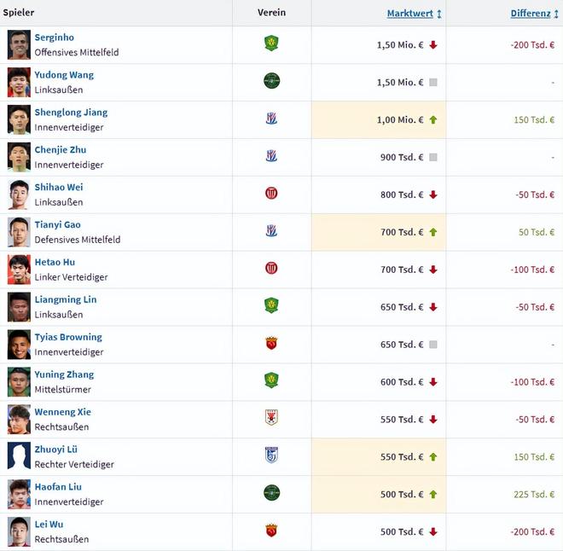Click Zhuoyi Lü's placeholder silhouette photo
This screenshot has width=563, height=551.
19,456
